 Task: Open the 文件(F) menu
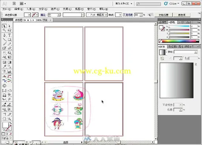pos(7,9)
